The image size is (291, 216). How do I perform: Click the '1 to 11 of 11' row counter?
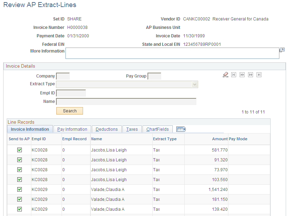click(x=253, y=112)
